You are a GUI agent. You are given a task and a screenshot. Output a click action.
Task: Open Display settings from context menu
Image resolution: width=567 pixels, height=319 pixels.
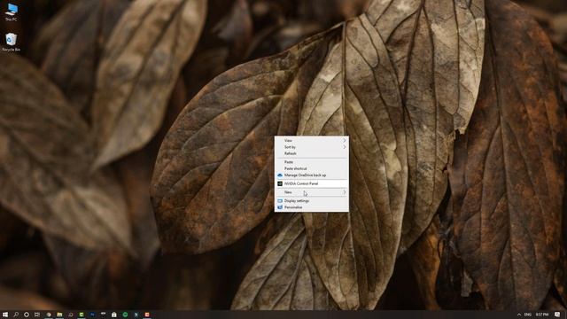[312, 201]
